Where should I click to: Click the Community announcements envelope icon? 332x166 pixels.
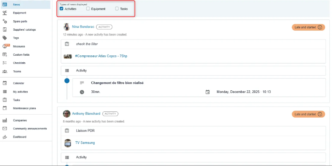pos(5,128)
